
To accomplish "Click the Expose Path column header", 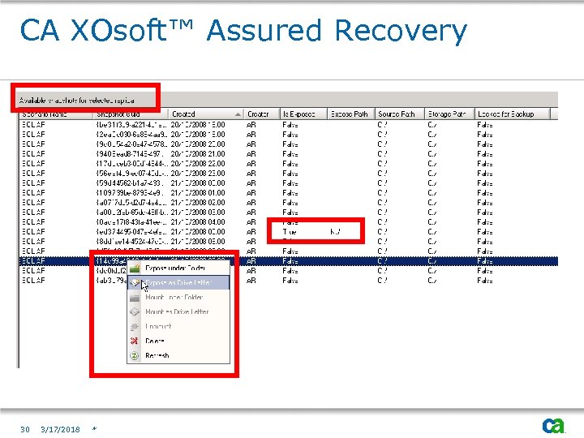I will [351, 114].
